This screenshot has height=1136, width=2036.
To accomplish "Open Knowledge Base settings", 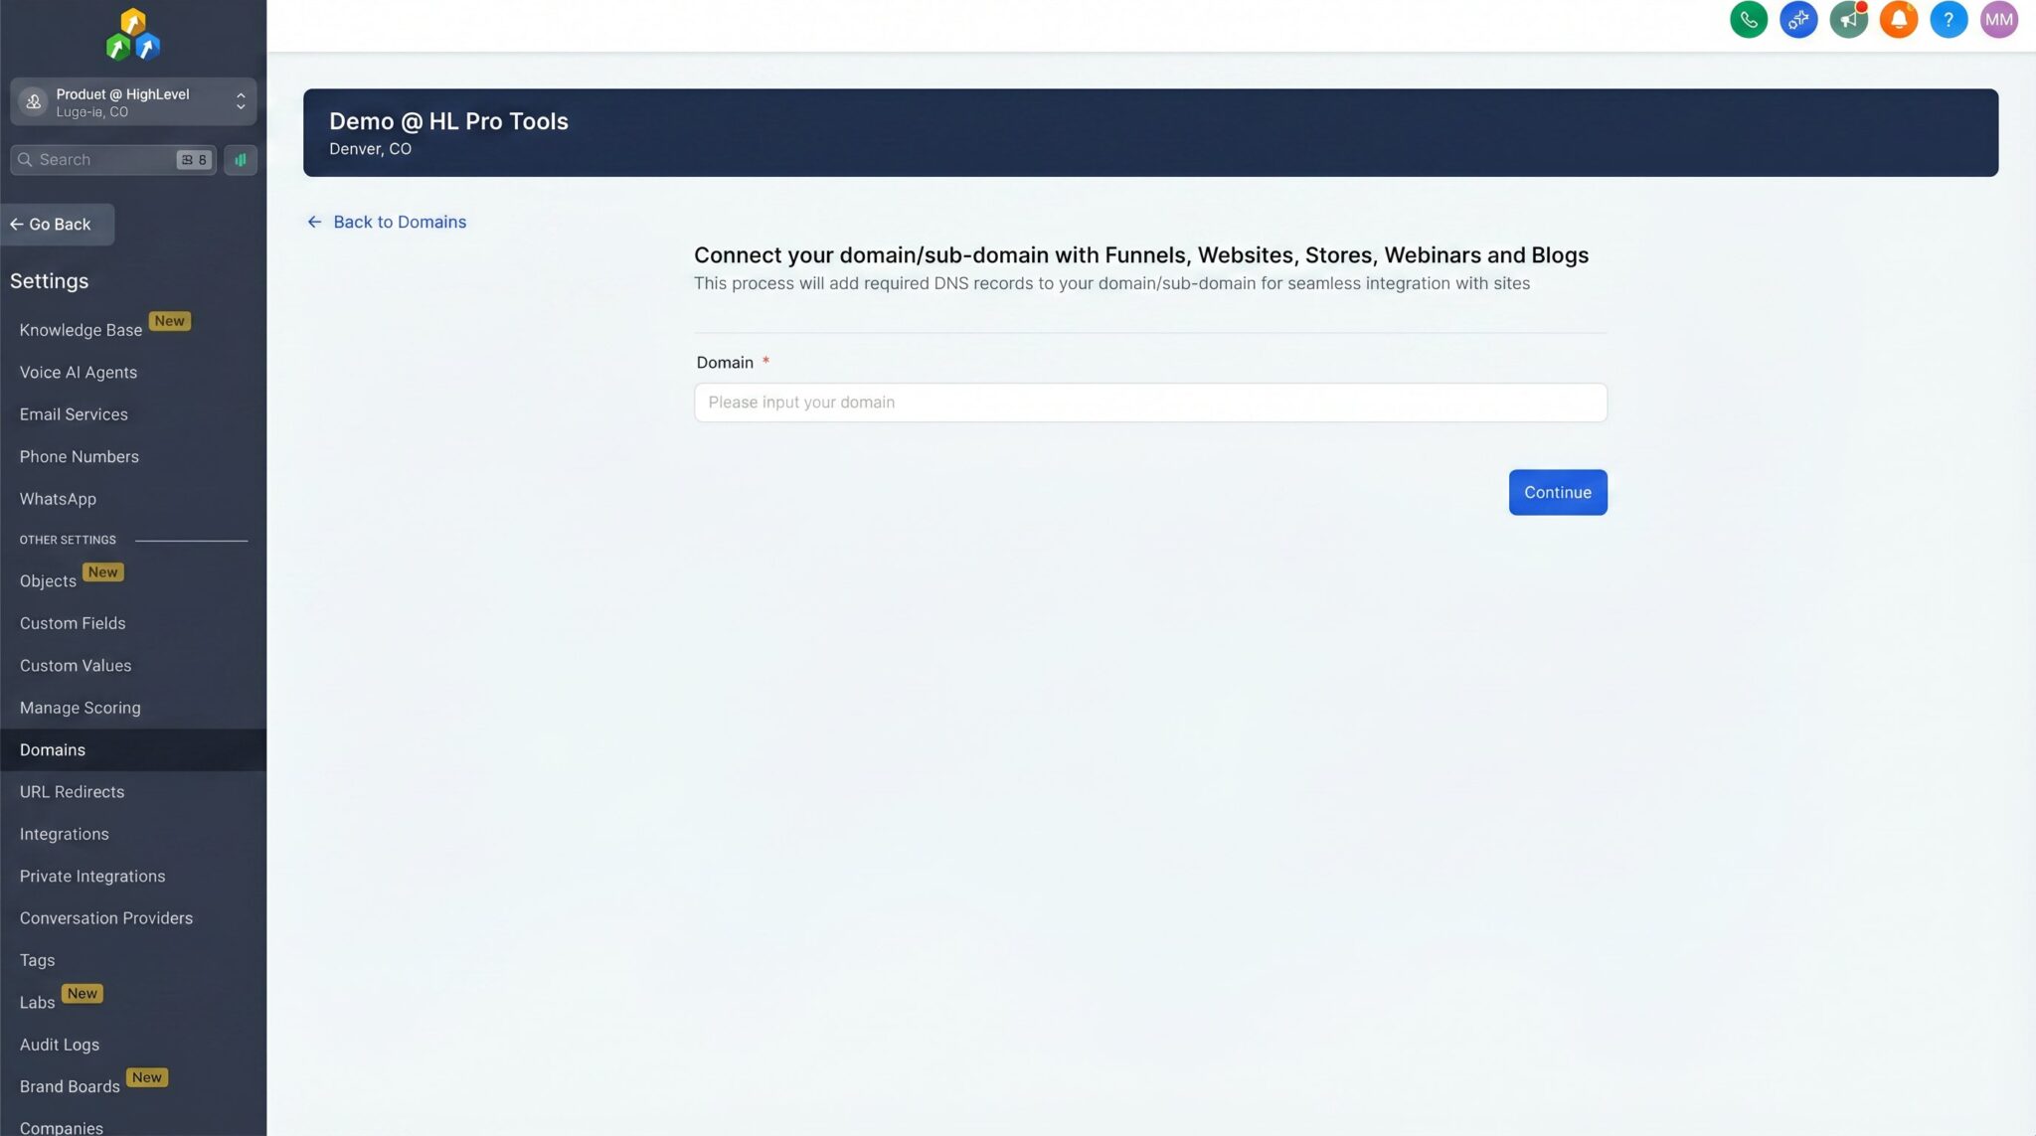I will point(81,330).
